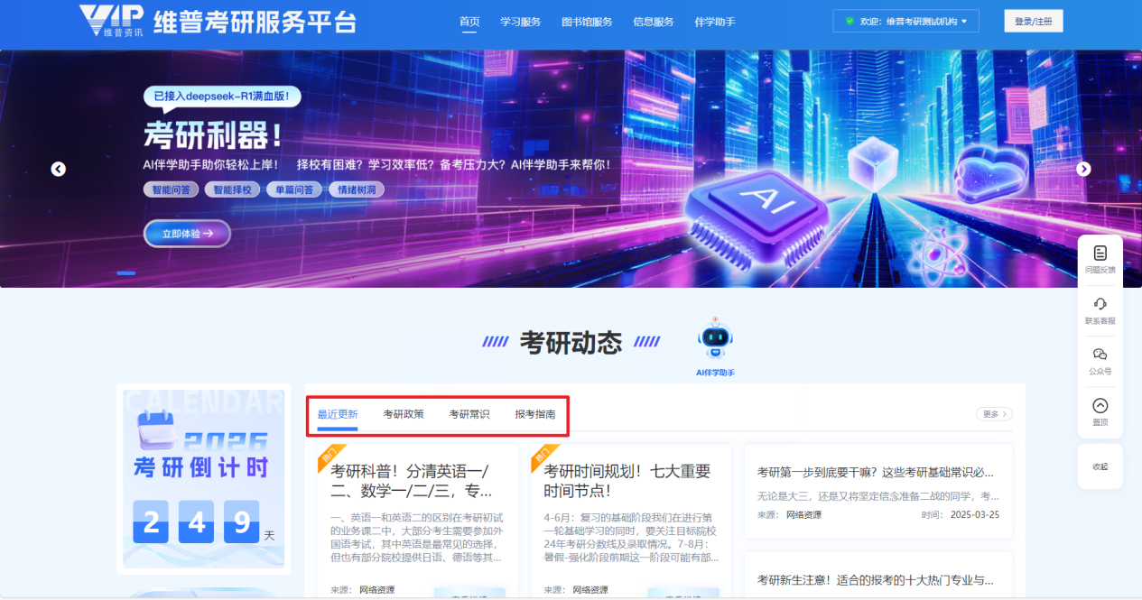Click the 置顶 back-to-top arrow icon
This screenshot has height=600, width=1142.
pos(1100,406)
